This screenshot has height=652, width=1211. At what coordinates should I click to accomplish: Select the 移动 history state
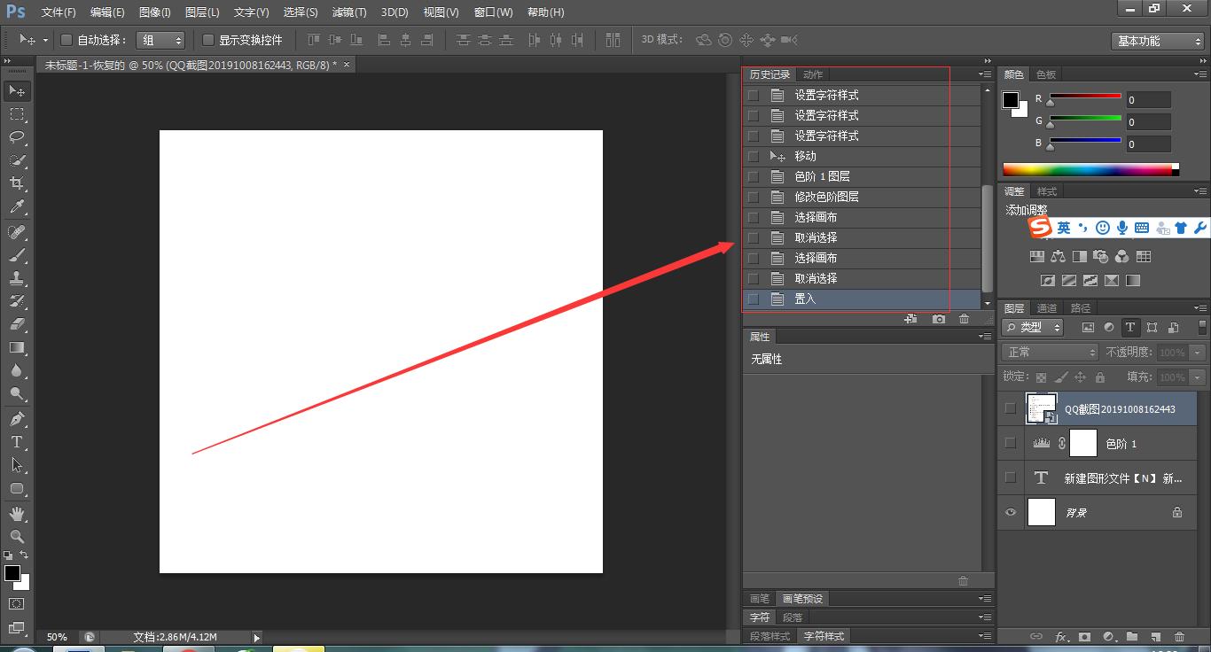pos(805,156)
